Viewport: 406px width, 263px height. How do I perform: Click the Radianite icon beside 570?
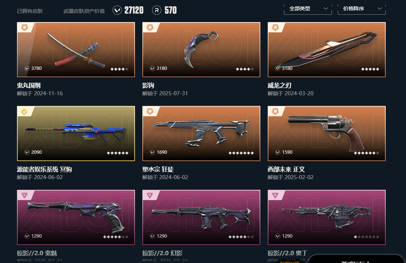point(157,11)
